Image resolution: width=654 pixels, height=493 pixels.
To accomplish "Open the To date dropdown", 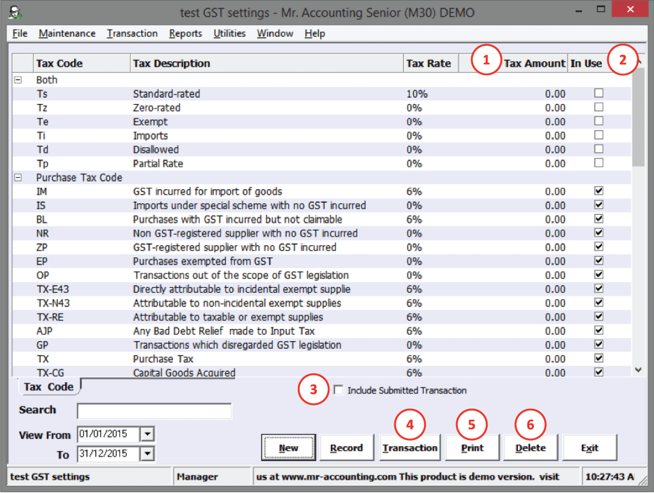I will [148, 454].
